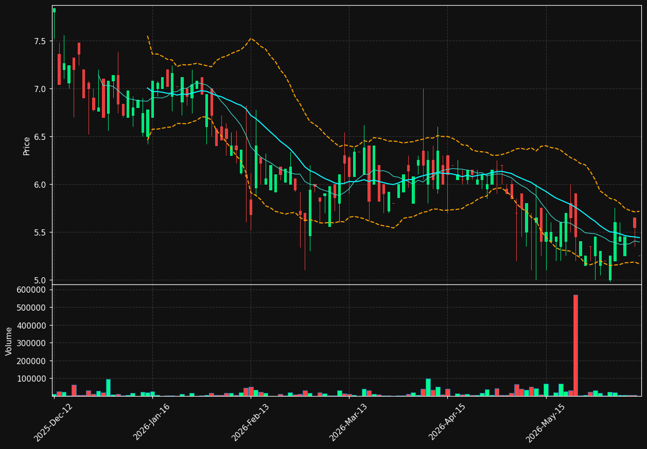
Task: Click the 200000 volume tick
Action: click(x=31, y=361)
